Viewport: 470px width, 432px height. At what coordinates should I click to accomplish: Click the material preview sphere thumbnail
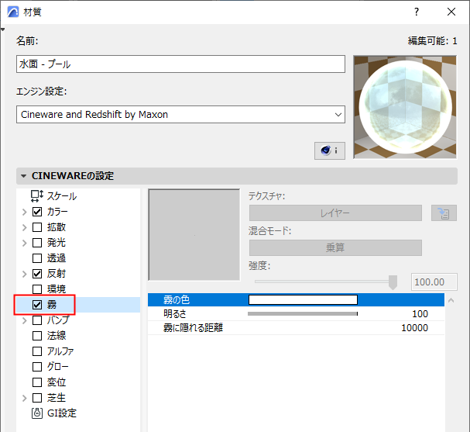pyautogui.click(x=405, y=107)
